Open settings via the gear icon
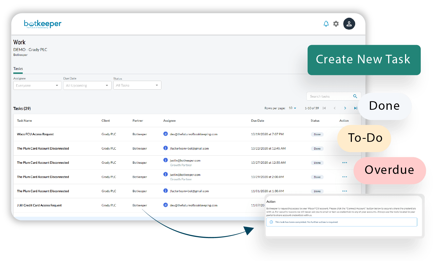Screen dimensions: 433x261 [336, 24]
